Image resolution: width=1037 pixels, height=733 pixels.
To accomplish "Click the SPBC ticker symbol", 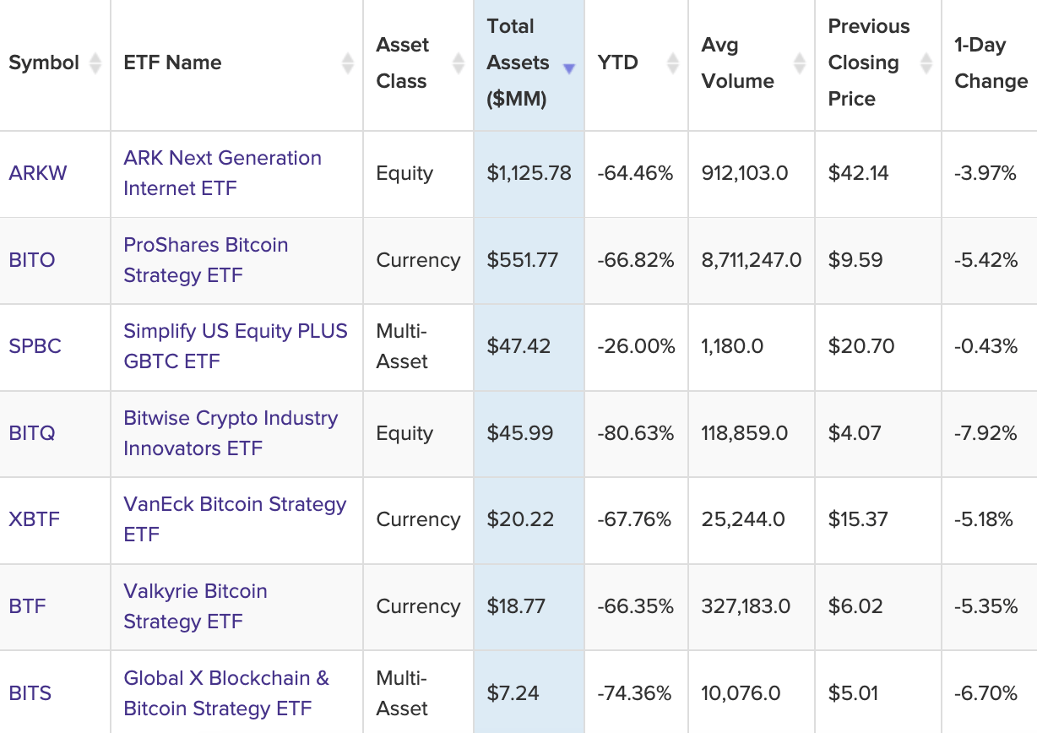I will (34, 346).
